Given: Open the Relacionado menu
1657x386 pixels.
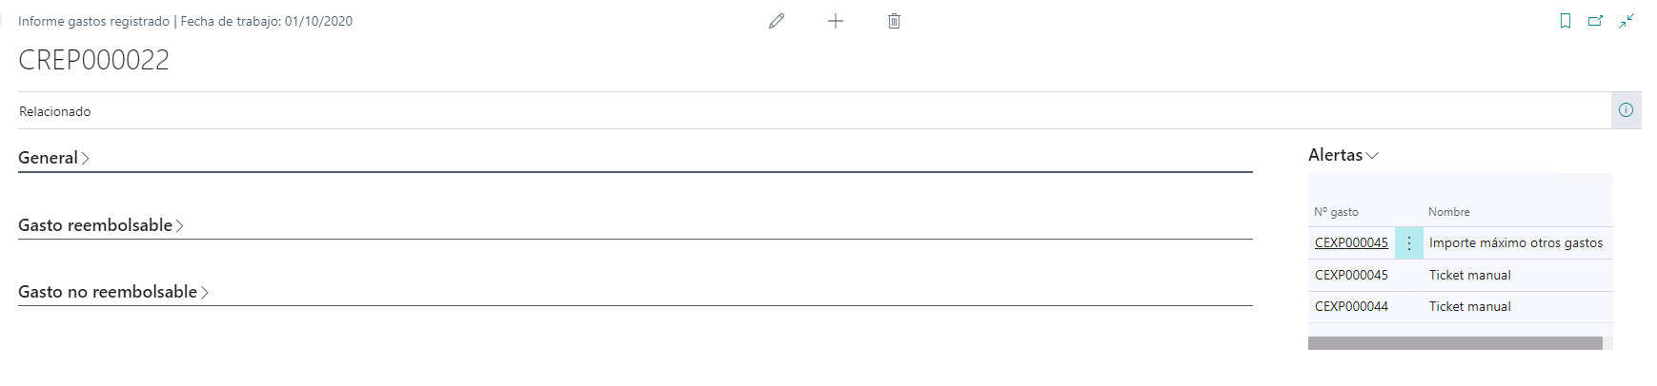Looking at the screenshot, I should (x=55, y=111).
